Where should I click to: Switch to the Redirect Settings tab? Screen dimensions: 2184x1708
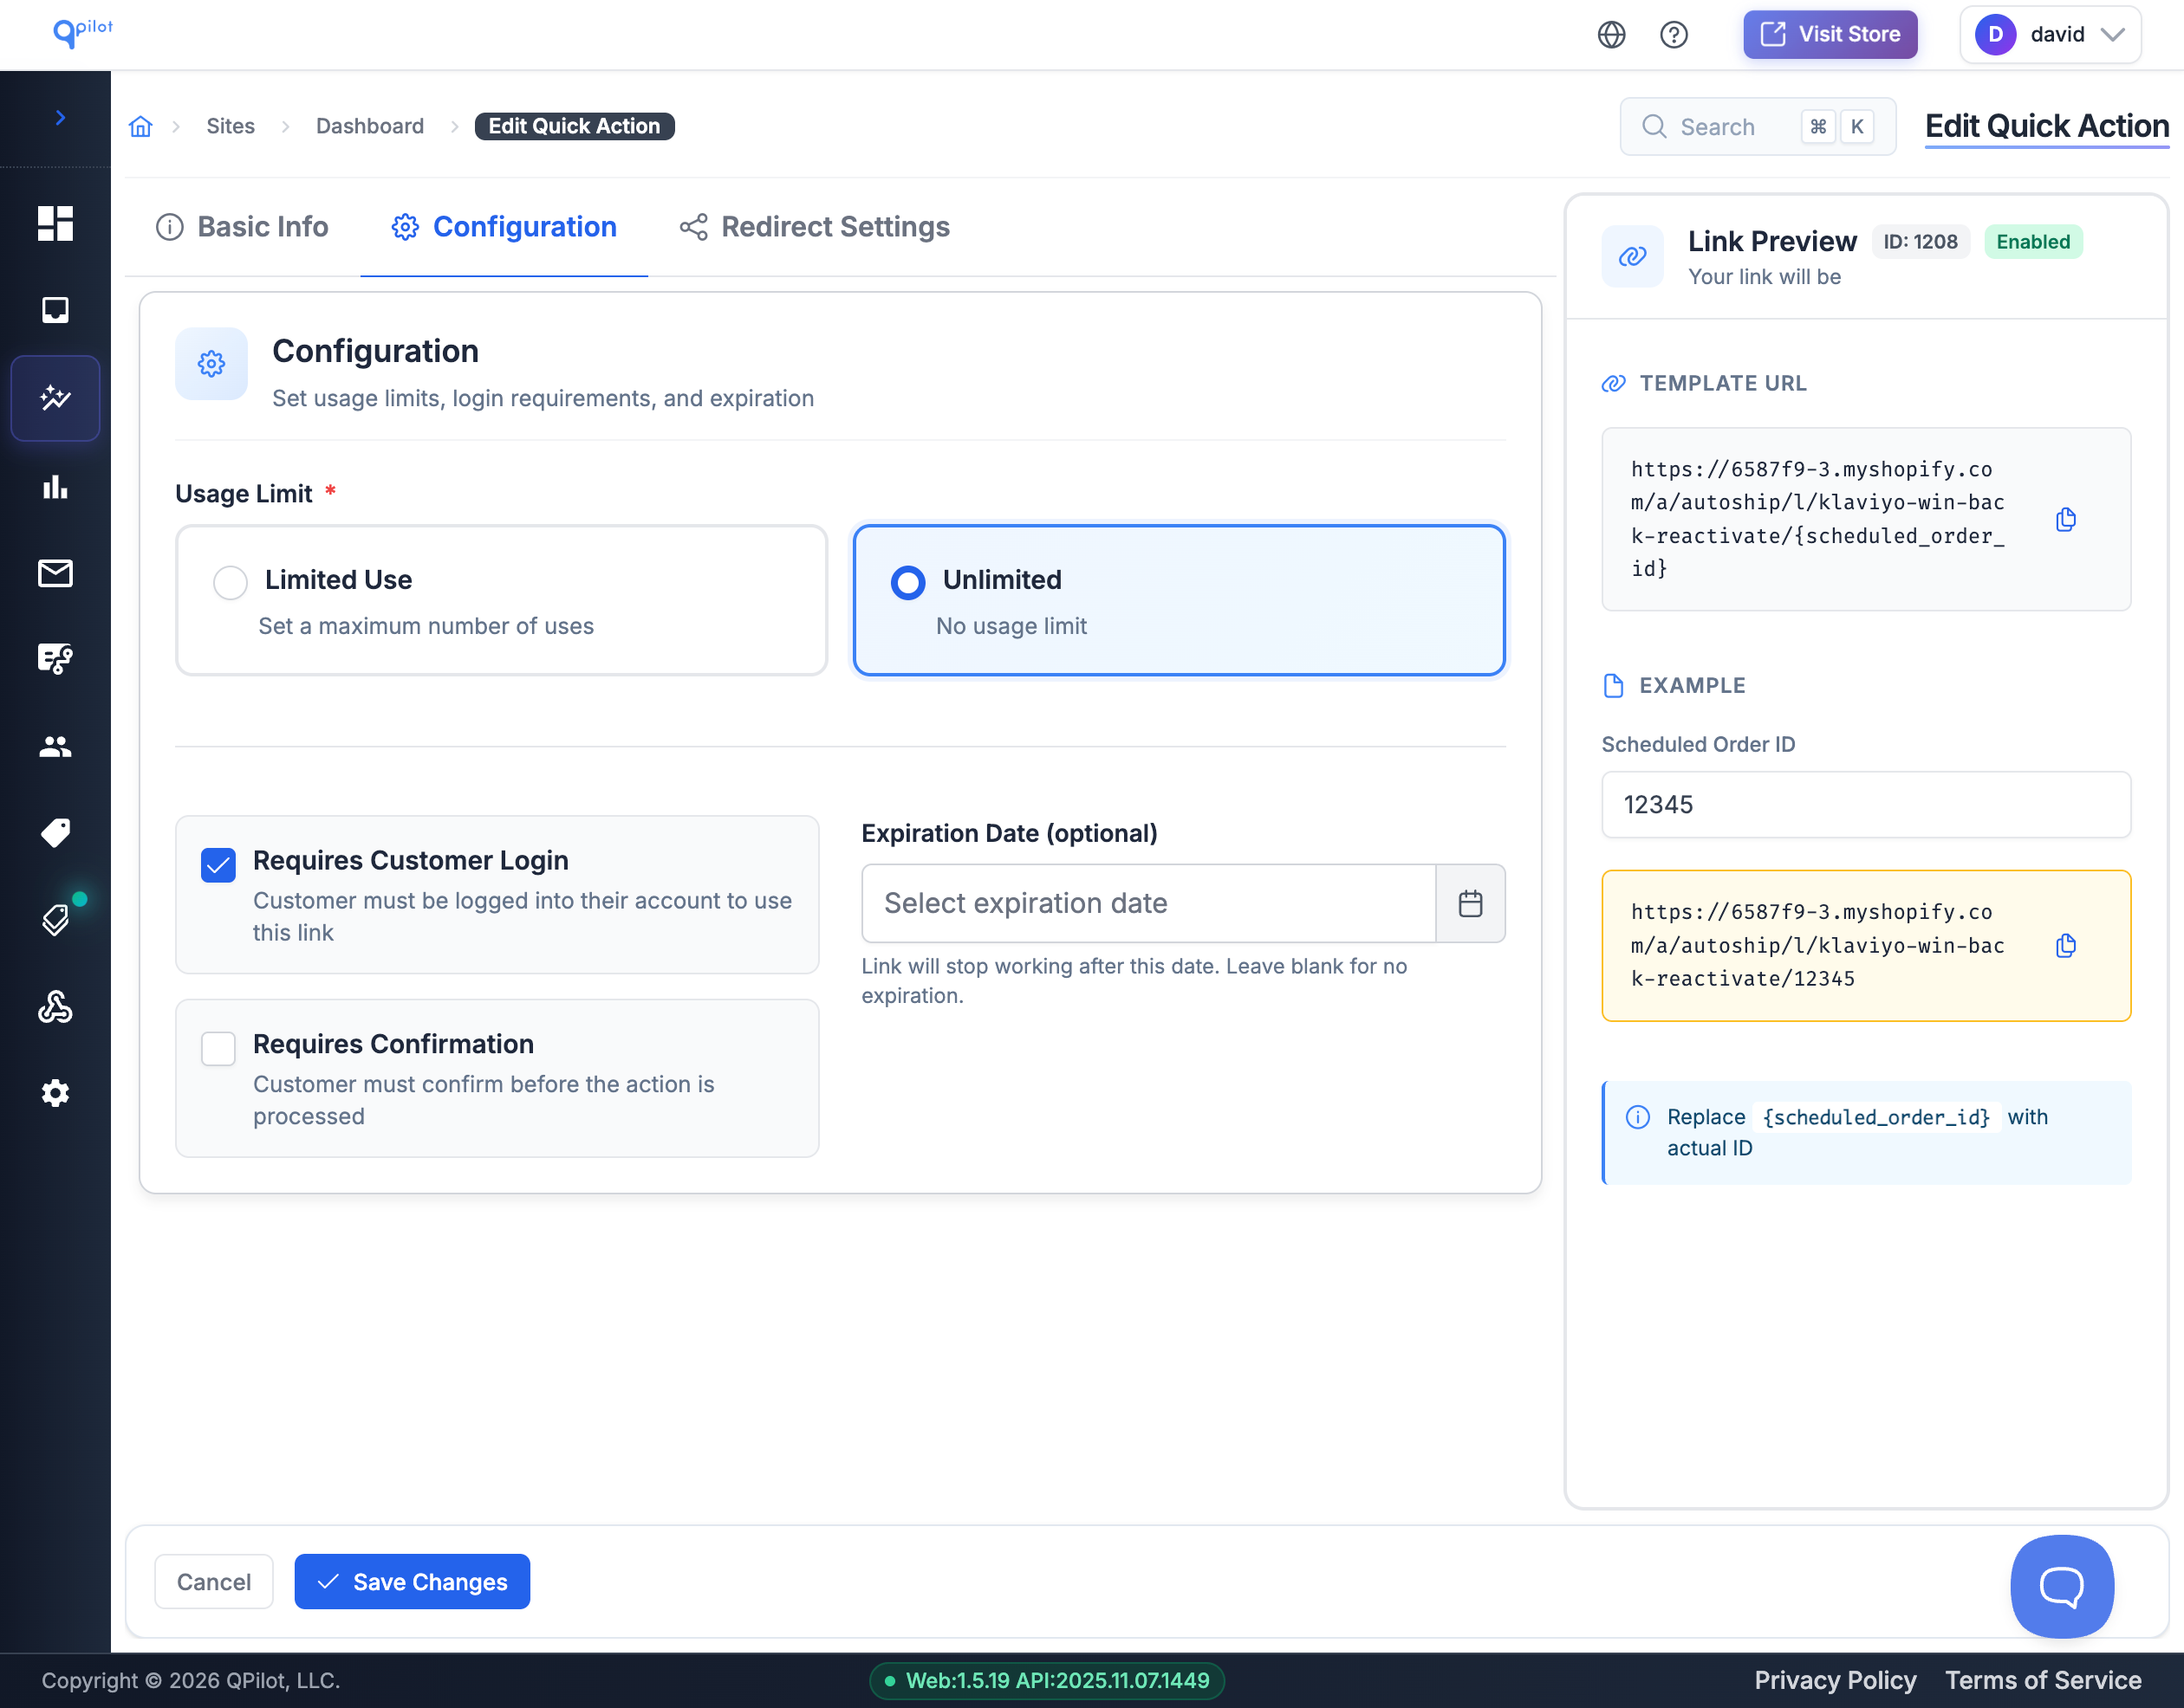[x=815, y=227]
